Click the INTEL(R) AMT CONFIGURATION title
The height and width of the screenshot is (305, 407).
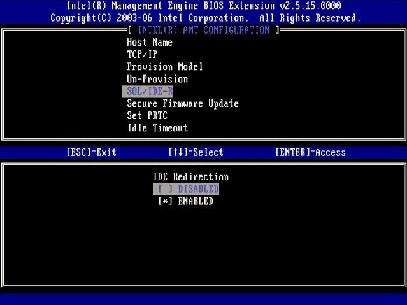[204, 30]
